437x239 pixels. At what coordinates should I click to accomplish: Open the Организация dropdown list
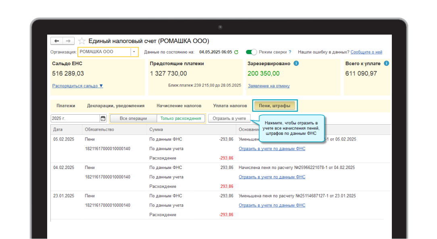tap(134, 52)
